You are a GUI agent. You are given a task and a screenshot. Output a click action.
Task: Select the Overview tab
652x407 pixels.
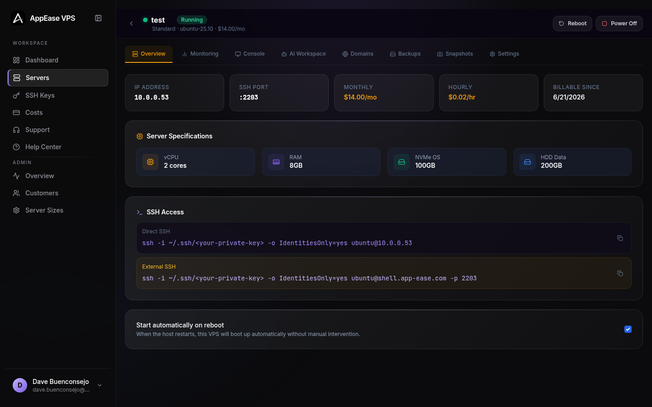(149, 54)
